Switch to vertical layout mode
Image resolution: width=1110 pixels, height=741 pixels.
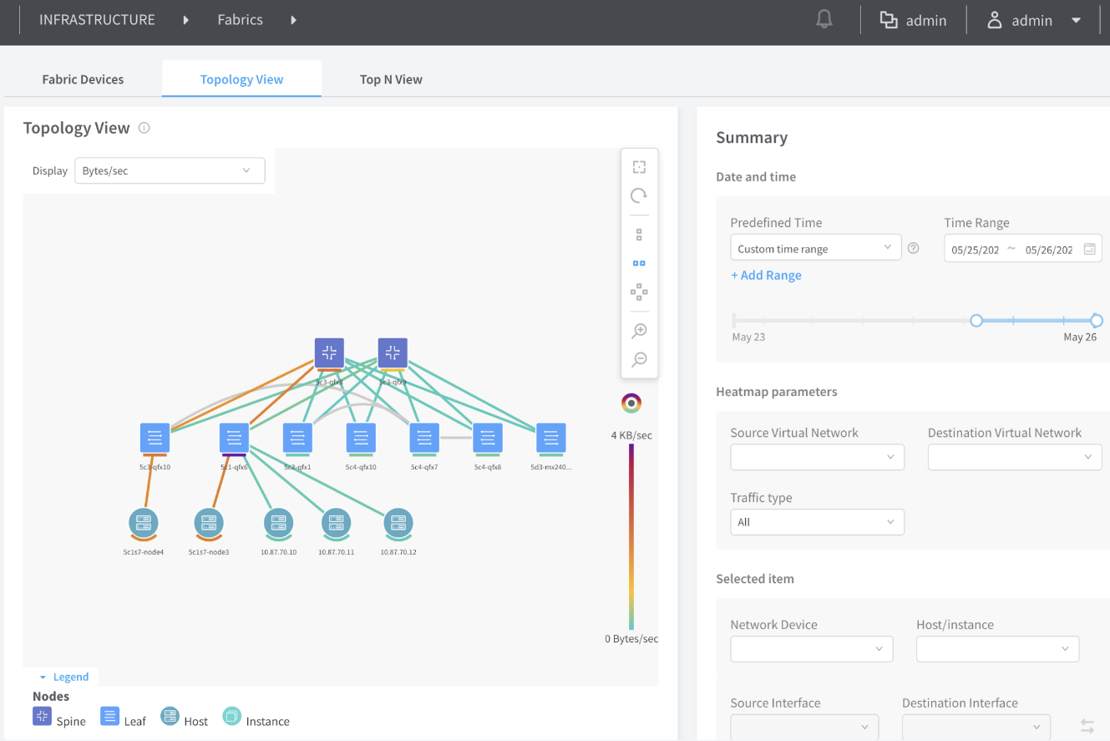tap(639, 235)
